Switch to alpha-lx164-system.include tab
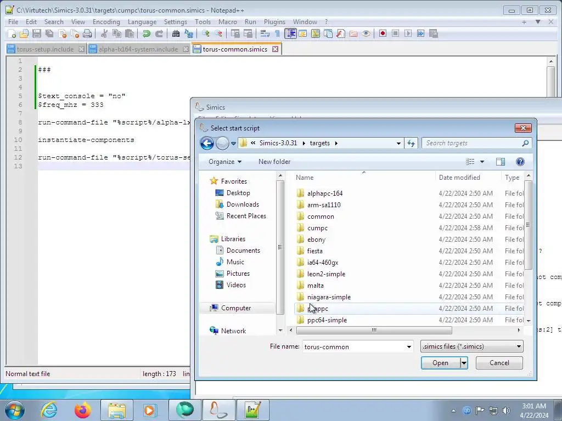The width and height of the screenshot is (562, 421). click(138, 49)
